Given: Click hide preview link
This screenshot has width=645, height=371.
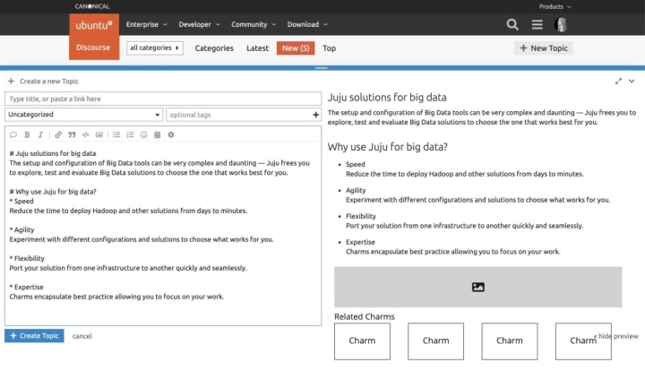Looking at the screenshot, I should click(x=615, y=336).
